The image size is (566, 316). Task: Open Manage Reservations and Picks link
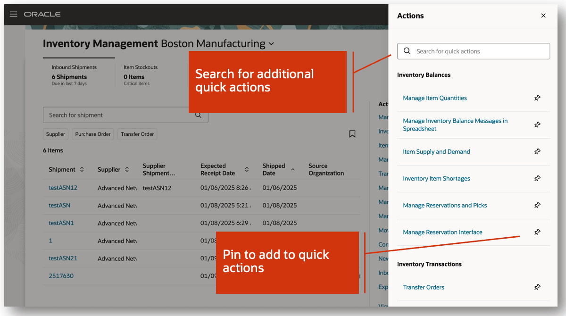click(445, 206)
